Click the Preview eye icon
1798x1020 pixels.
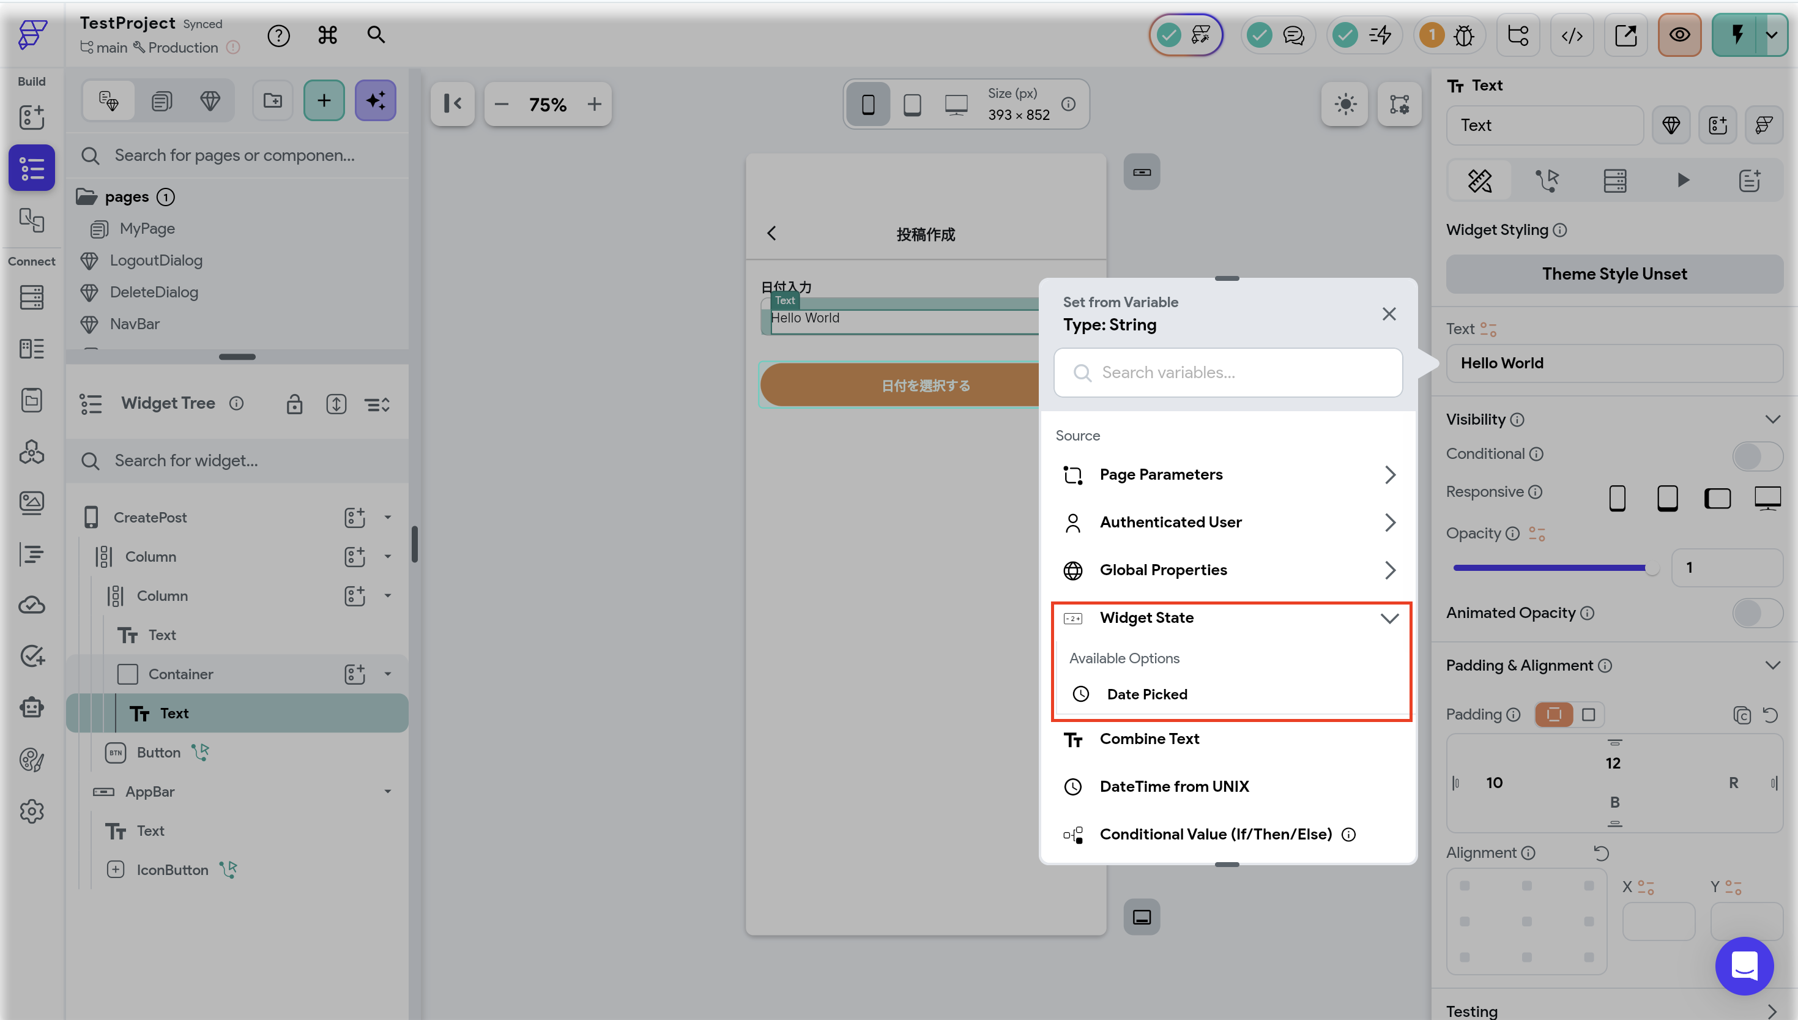[1679, 35]
